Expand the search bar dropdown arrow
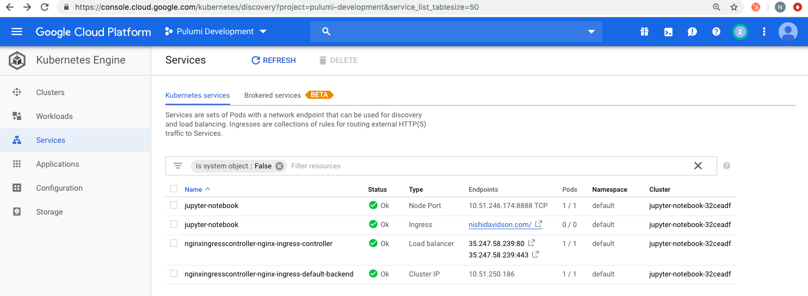This screenshot has height=296, width=808. 591,32
